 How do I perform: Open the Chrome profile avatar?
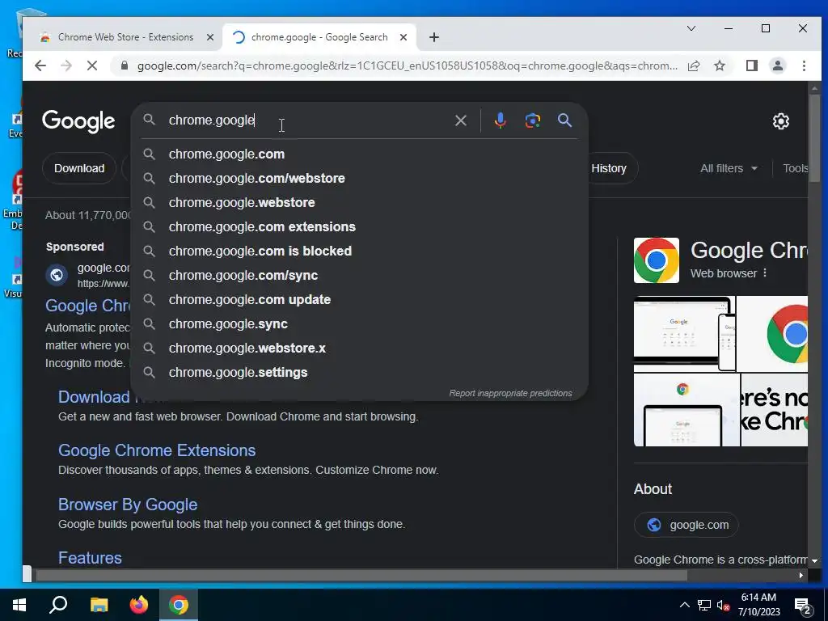777,65
